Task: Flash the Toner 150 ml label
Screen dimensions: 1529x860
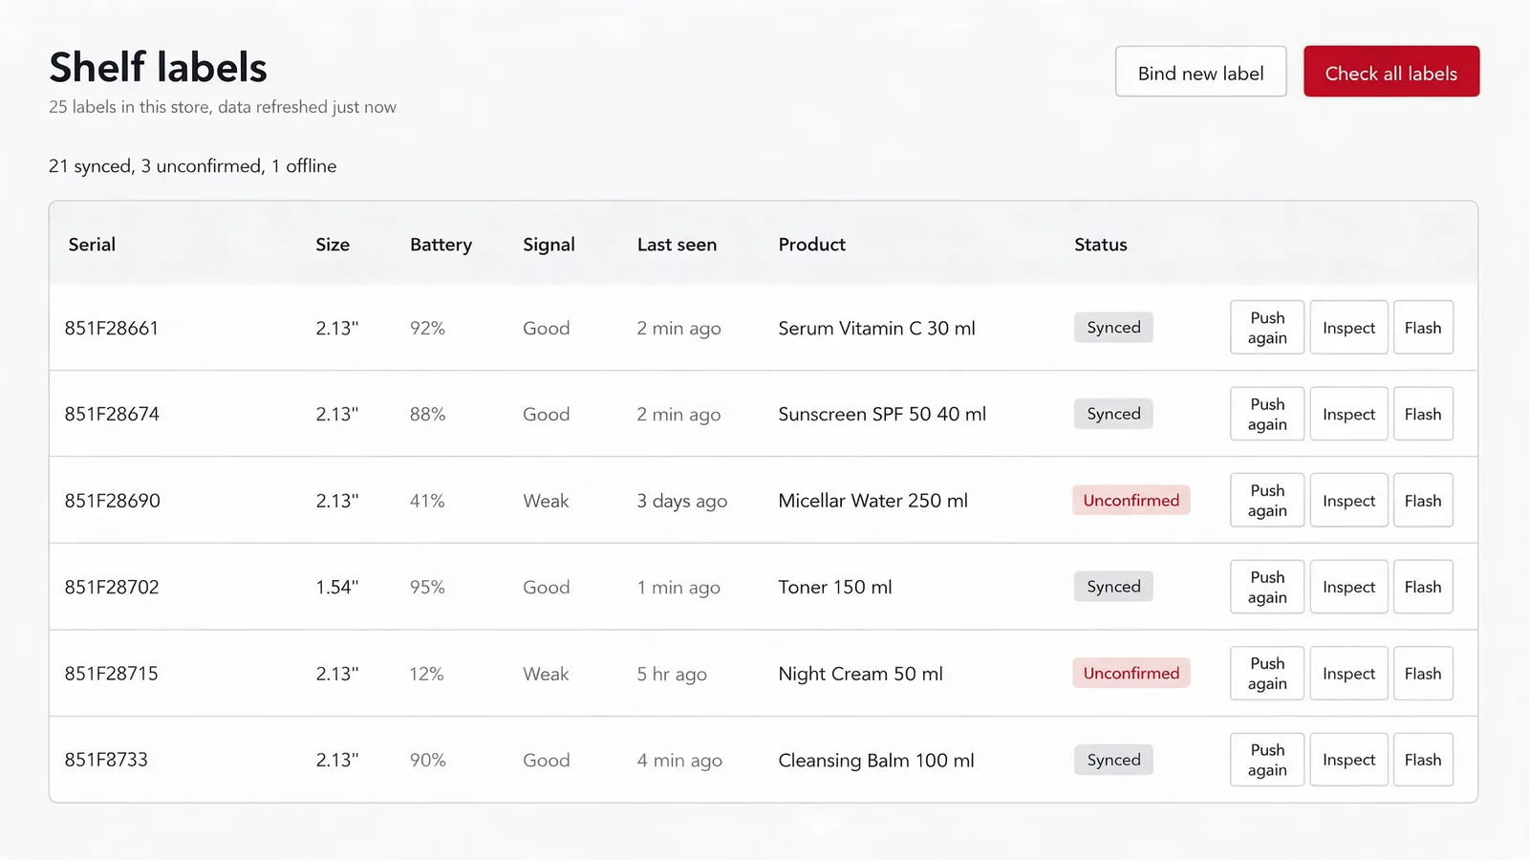Action: 1423,587
